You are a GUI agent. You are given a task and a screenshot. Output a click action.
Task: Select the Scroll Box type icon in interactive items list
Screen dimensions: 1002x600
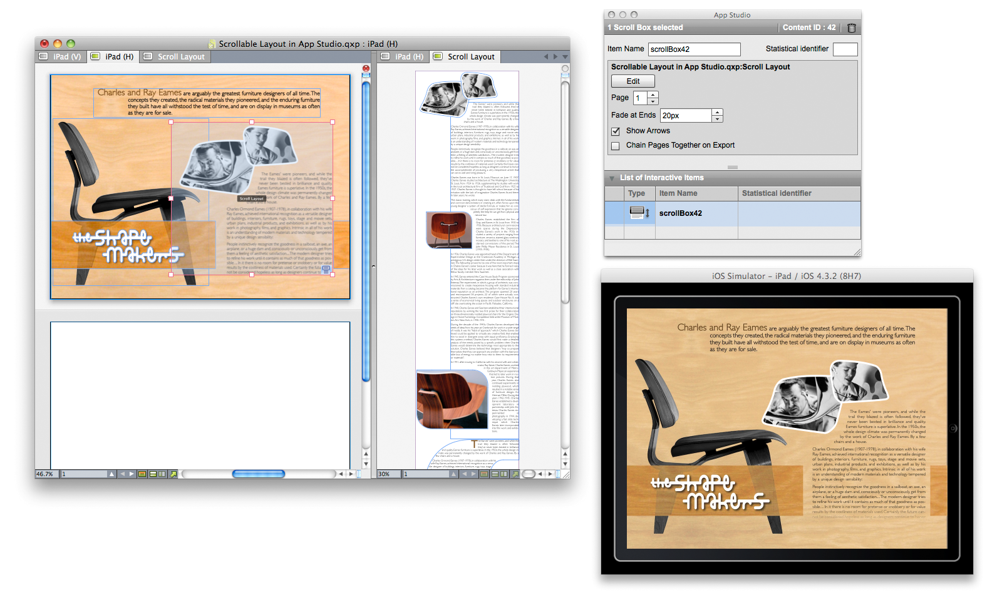coord(639,213)
